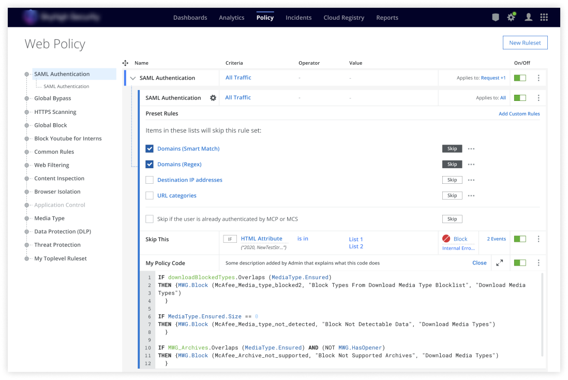Screen dimensions: 568x380
Task: Click gear icon beside SAML Authentication rule
Action: [213, 98]
